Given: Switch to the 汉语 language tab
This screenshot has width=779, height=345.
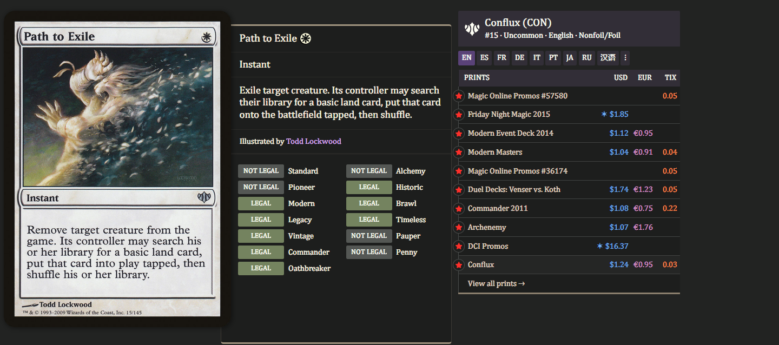Looking at the screenshot, I should pos(608,58).
